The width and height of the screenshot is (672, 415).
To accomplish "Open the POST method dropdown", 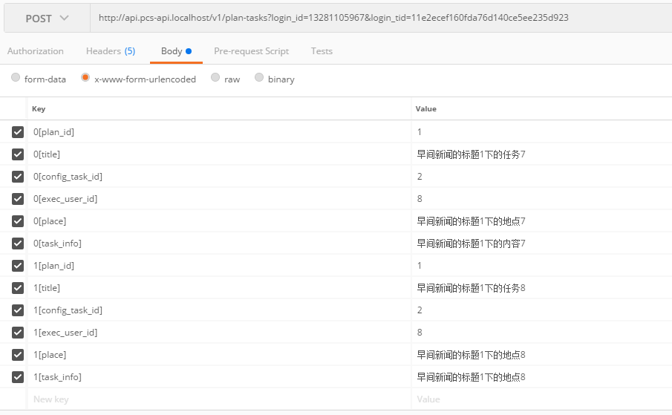I will (47, 18).
